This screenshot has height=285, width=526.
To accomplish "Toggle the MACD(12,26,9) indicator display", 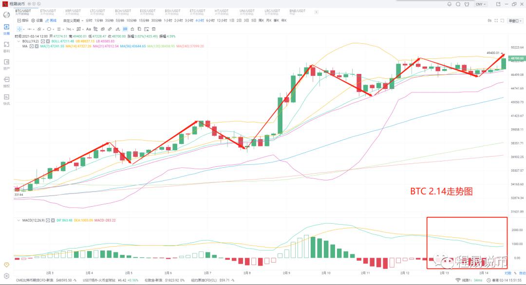I will click(x=48, y=219).
